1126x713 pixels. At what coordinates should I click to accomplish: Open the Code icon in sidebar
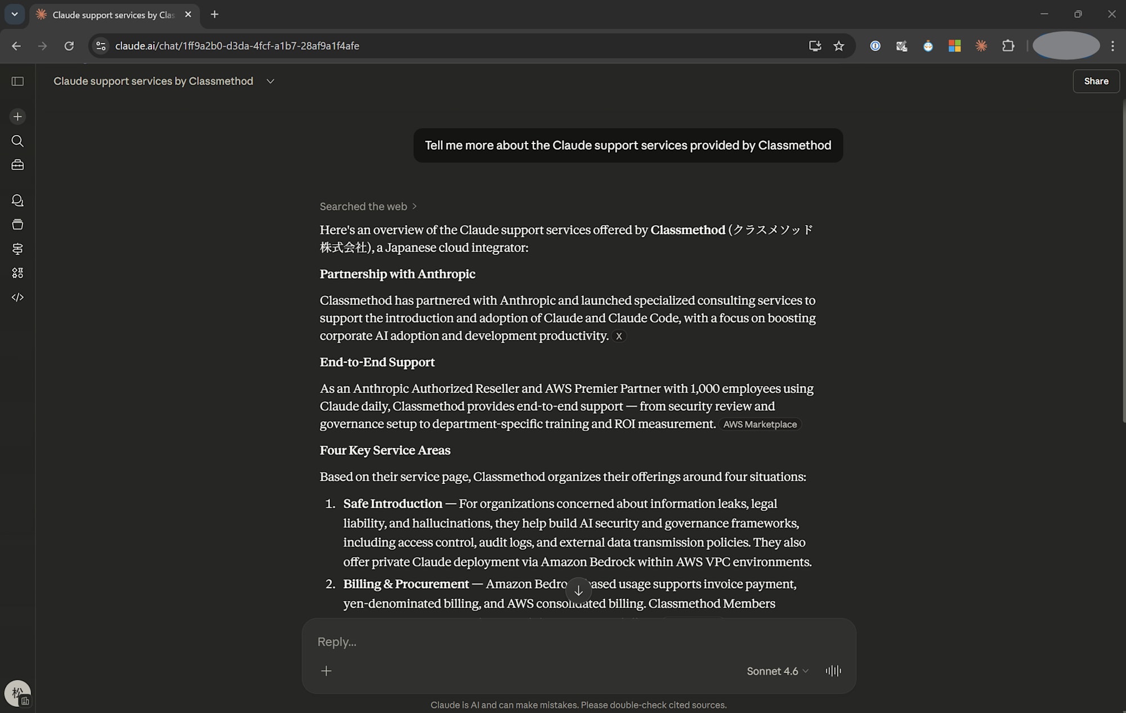click(x=17, y=297)
